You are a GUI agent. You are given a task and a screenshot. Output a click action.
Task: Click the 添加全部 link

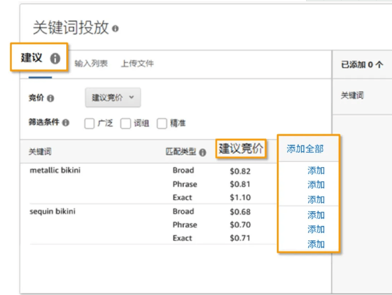(305, 149)
